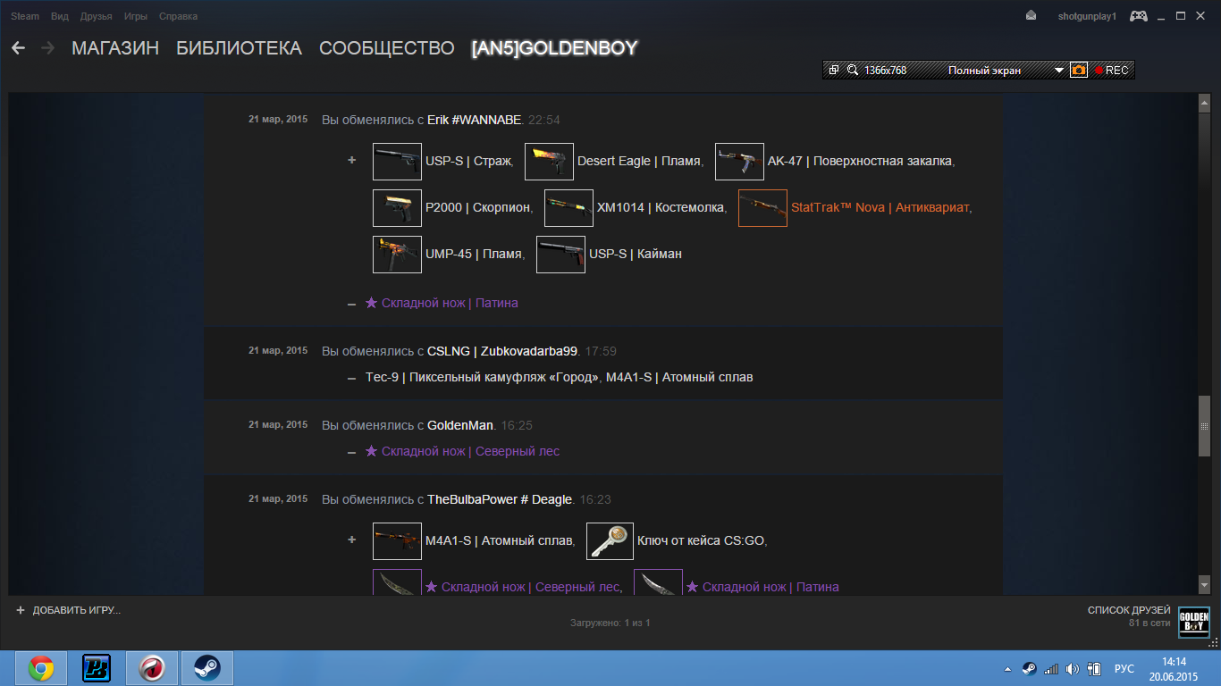Go to the МАГАЗИН tab

coord(115,48)
